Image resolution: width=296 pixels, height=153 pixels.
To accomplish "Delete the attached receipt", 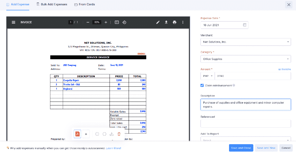I will point(119,134).
